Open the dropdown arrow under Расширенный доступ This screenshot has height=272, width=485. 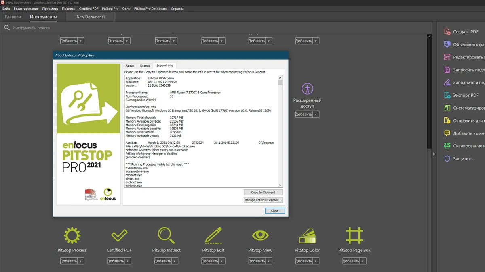tap(316, 114)
